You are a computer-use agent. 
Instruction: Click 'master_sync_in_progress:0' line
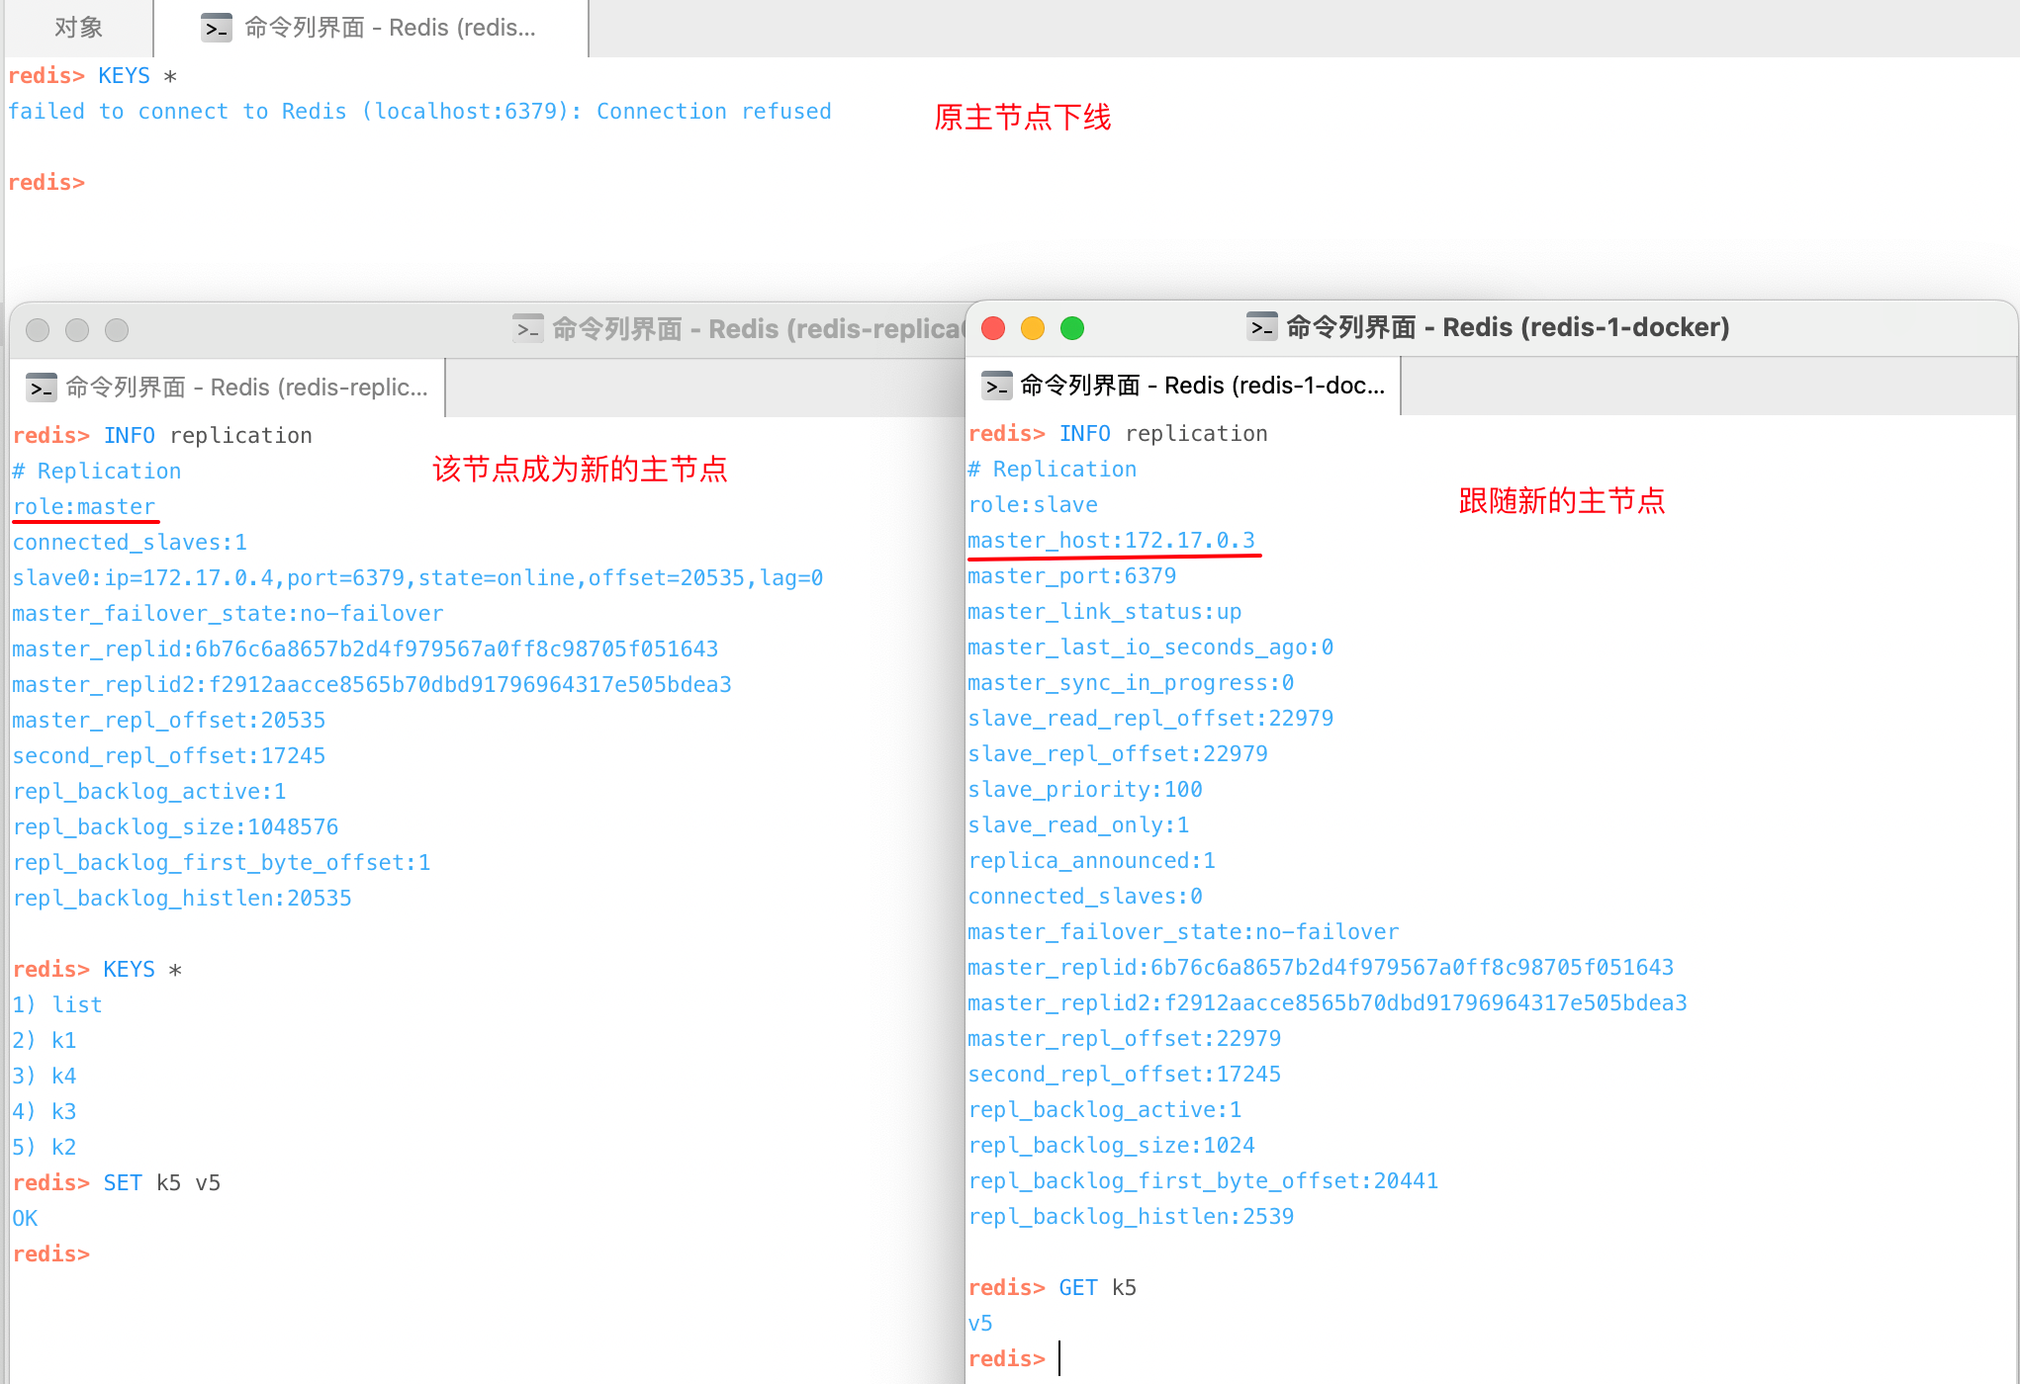(1131, 683)
